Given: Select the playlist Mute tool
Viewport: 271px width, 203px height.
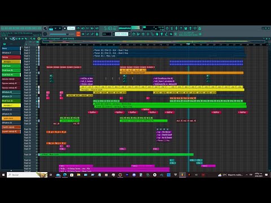Looking at the screenshot, I should 19,38.
